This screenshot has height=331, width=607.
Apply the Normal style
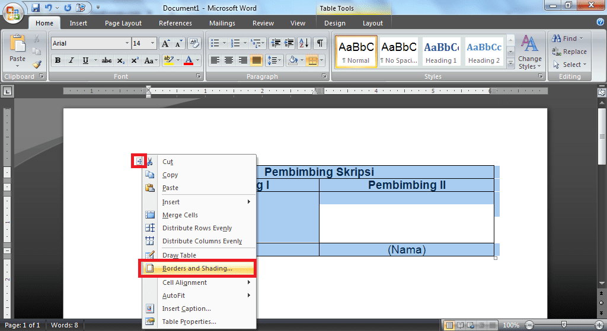tap(356, 52)
